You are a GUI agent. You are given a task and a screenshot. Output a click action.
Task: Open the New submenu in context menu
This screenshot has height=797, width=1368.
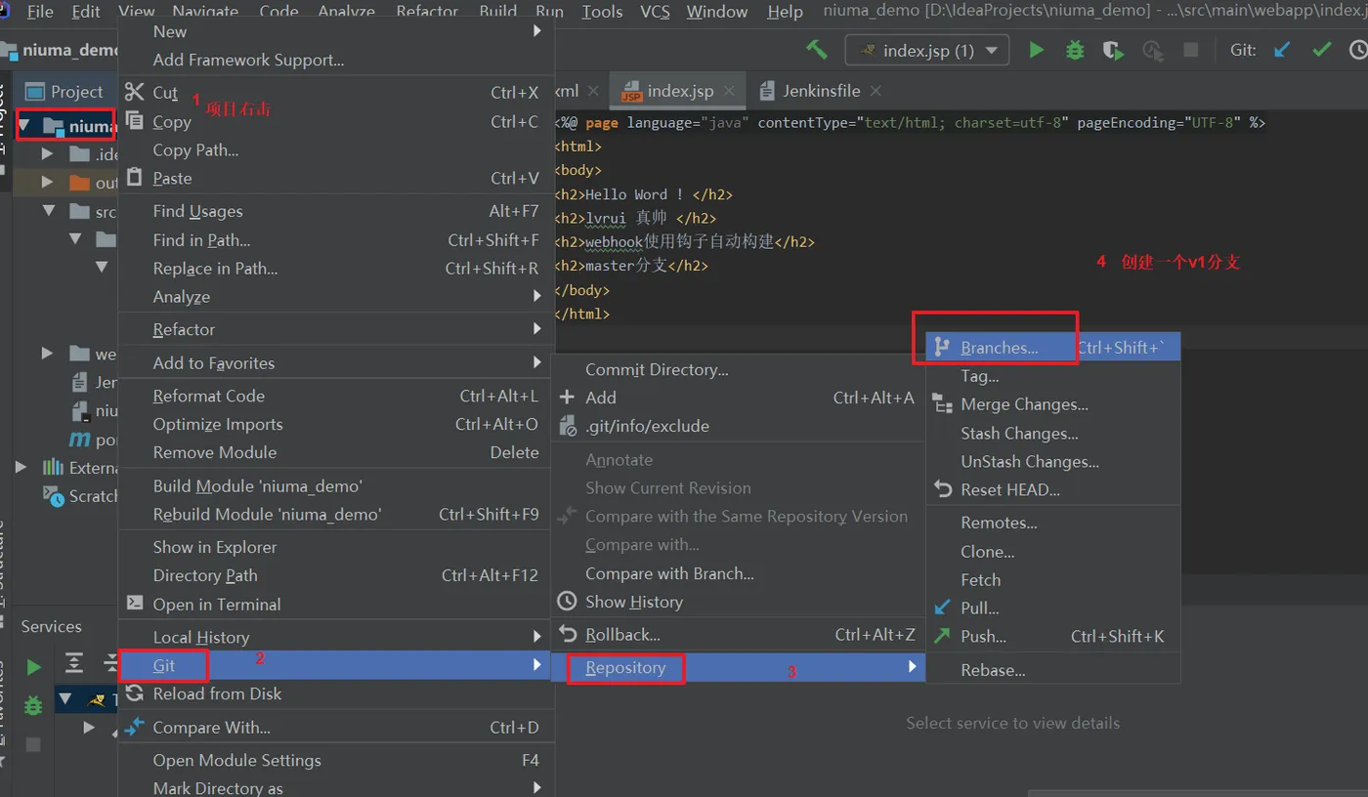click(x=336, y=31)
